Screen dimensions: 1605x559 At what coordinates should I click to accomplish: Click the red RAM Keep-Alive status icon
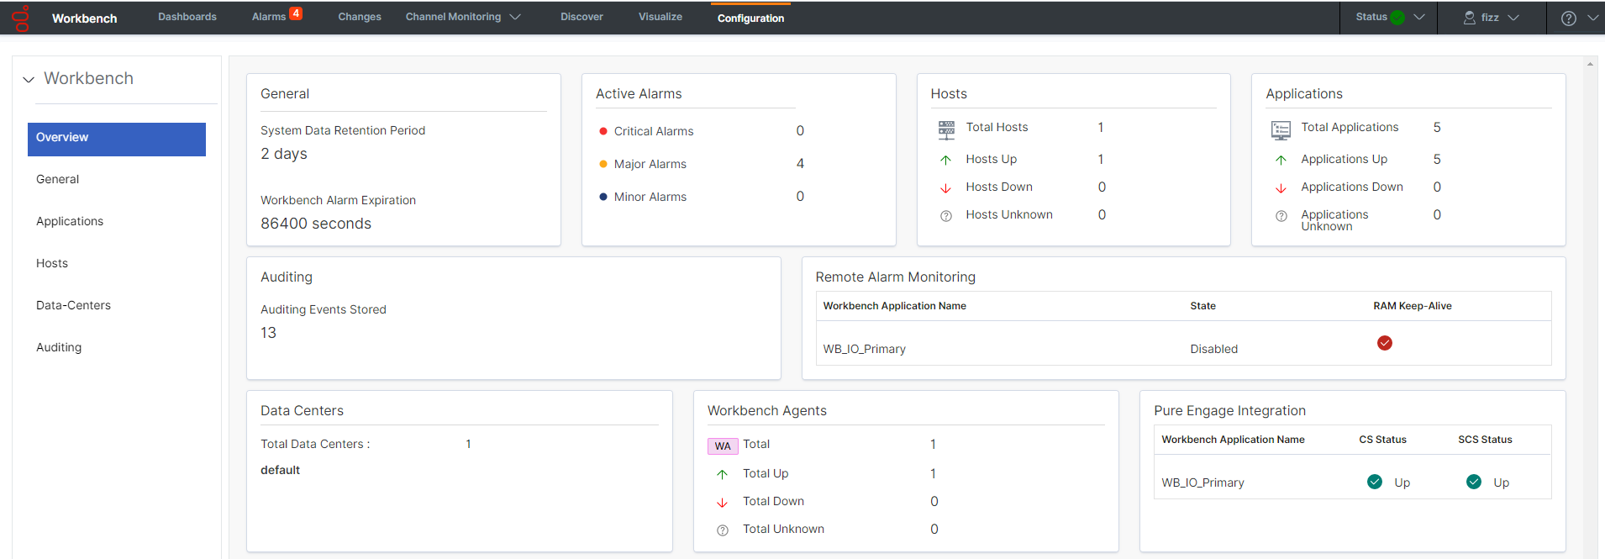[x=1384, y=343]
